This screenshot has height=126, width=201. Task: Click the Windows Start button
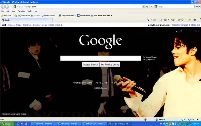8,123
